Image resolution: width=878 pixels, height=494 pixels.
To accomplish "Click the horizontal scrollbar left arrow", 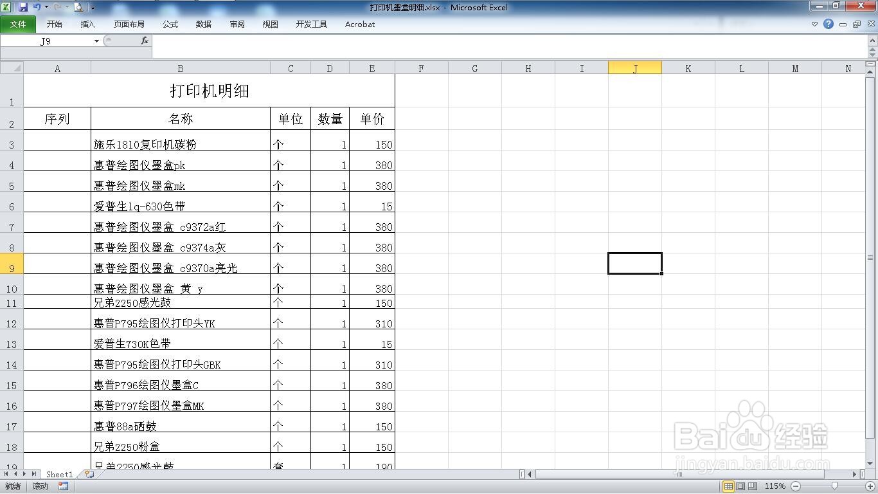I will (530, 474).
